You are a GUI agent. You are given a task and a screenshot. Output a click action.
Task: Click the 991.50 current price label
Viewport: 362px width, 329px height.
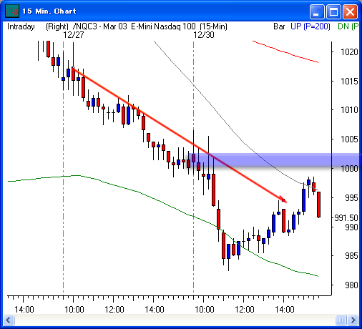346,217
